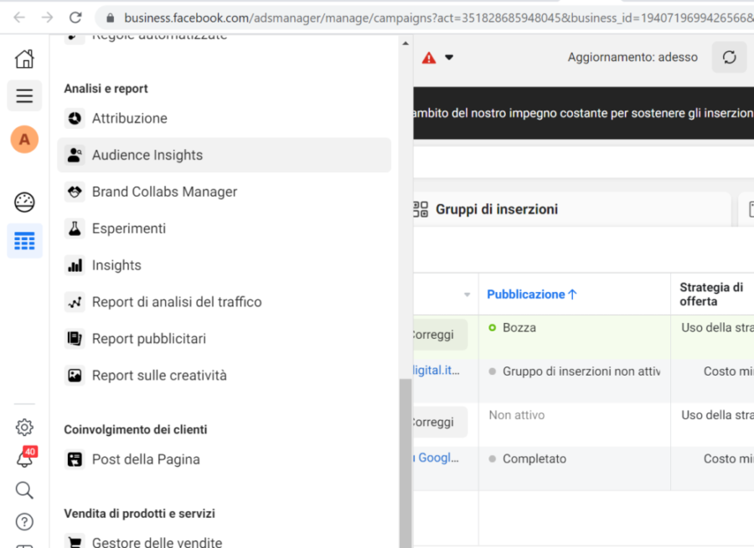
Task: Click the Insights bar chart icon
Action: [x=75, y=265]
